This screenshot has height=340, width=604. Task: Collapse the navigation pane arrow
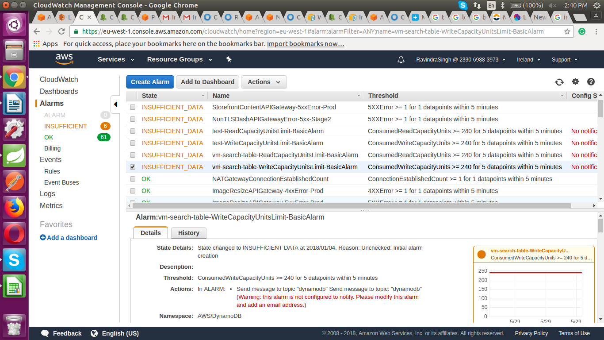115,104
